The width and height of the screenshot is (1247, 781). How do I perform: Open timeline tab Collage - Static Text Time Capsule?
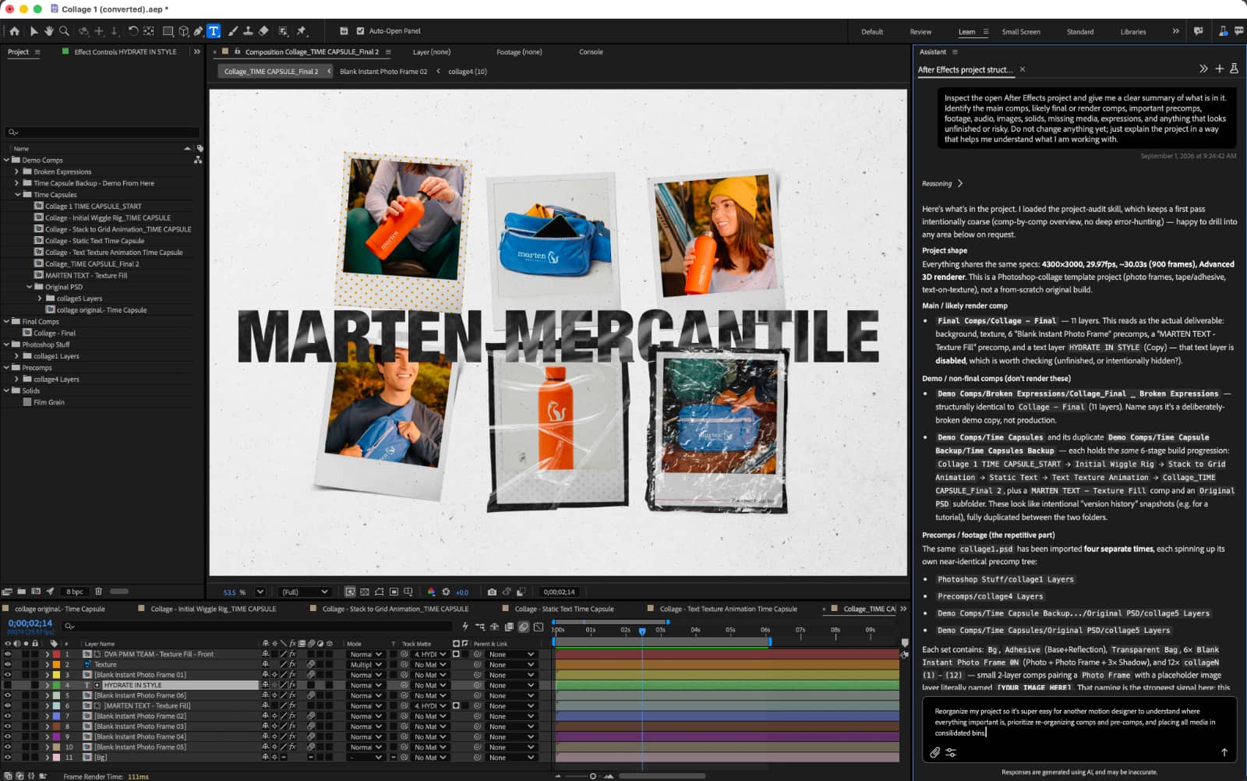(x=564, y=609)
